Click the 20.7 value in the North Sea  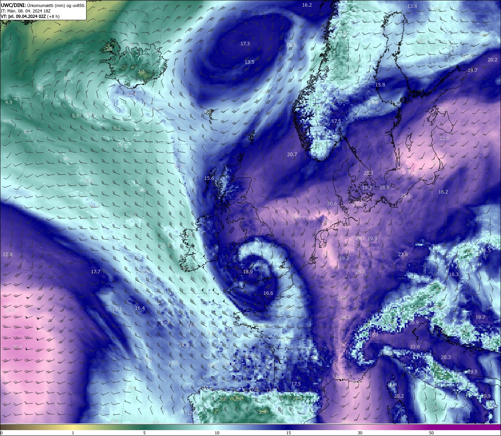pos(292,154)
